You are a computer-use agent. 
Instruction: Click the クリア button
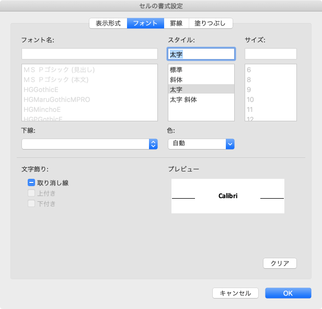(280, 263)
